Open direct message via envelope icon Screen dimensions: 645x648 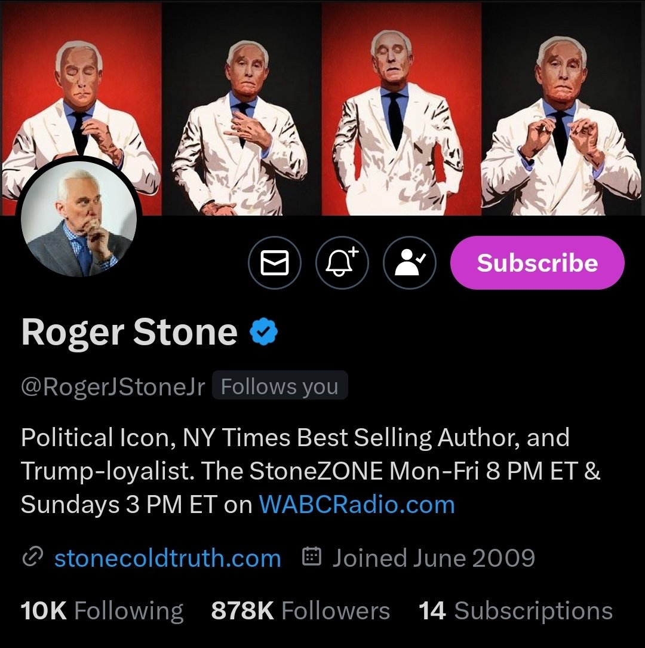275,263
